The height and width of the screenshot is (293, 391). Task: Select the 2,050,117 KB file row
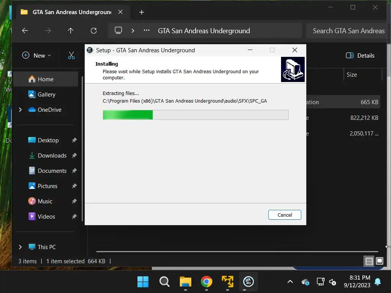(x=343, y=133)
